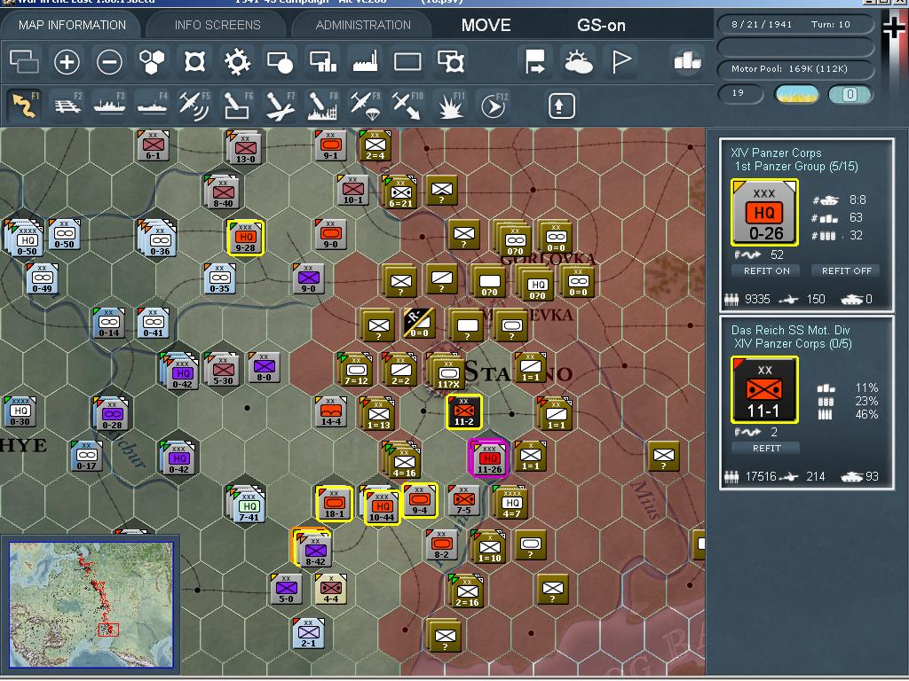
Task: Select F7 bomb airfield icon
Action: click(280, 106)
